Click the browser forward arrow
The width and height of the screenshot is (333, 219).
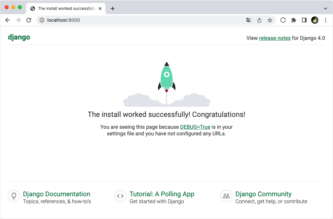click(x=18, y=20)
